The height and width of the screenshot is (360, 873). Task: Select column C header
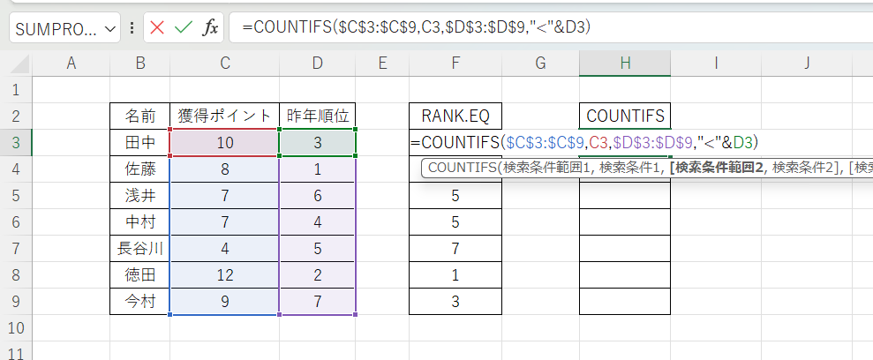point(224,63)
